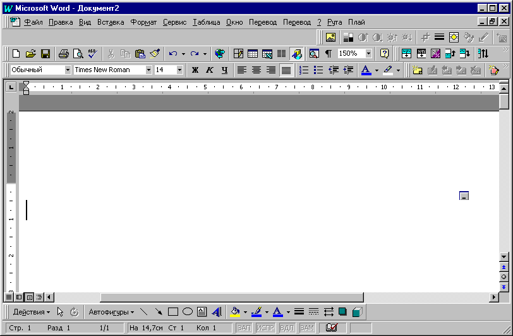Viewport: 513px width, 336px height.
Task: Open the Document Map
Action: (x=314, y=53)
